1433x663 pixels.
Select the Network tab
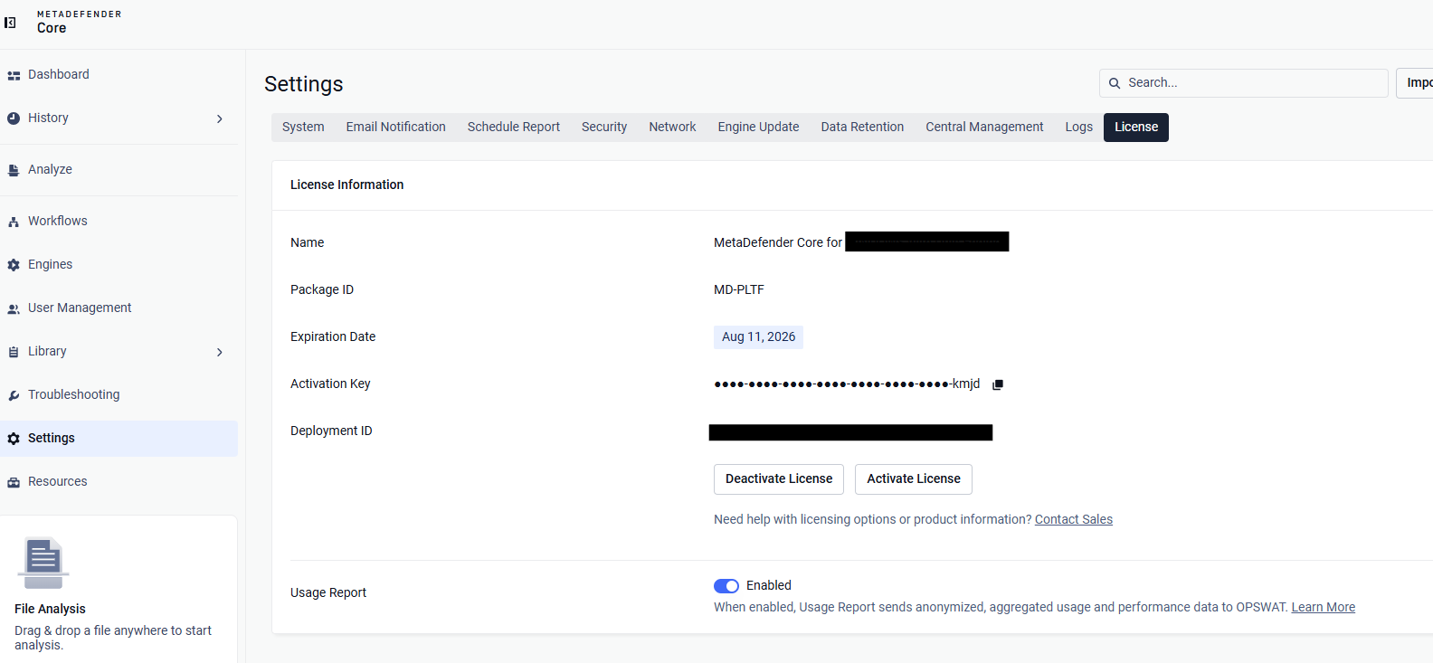(672, 128)
